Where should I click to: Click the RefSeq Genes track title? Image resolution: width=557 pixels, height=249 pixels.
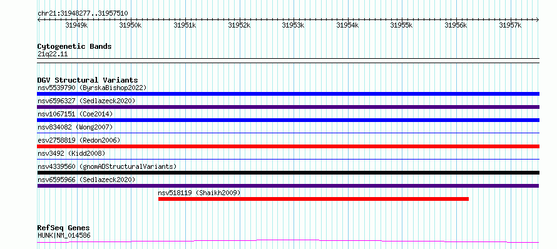click(x=63, y=228)
